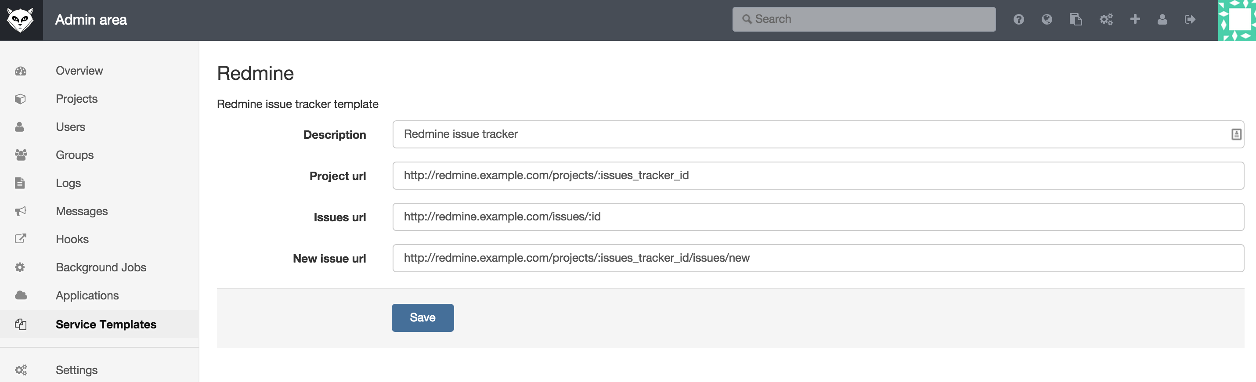Click the Overview dashboard gauge icon

(21, 71)
